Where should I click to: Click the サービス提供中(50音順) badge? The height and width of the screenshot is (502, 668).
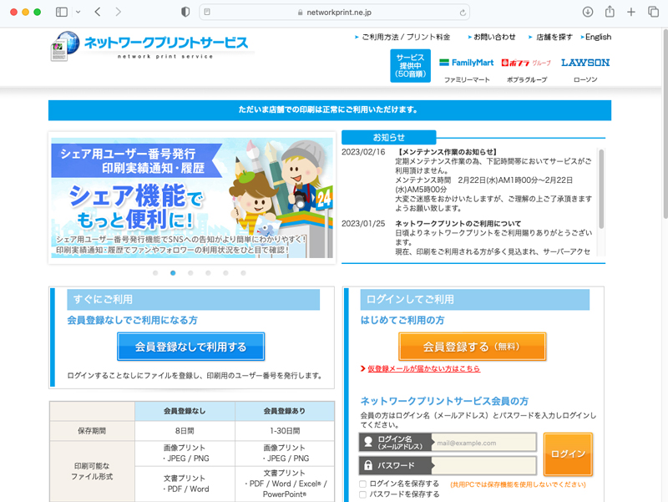pos(409,67)
